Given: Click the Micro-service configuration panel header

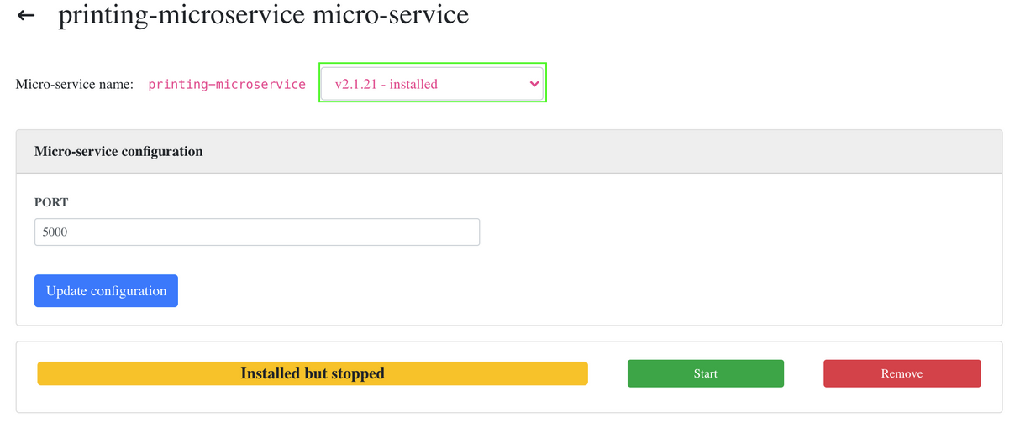Looking at the screenshot, I should tap(509, 152).
